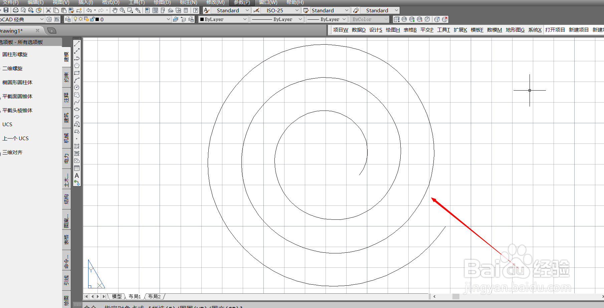Screen dimensions: 604x308
Task: Click the Insert Block tool
Action: 77,124
